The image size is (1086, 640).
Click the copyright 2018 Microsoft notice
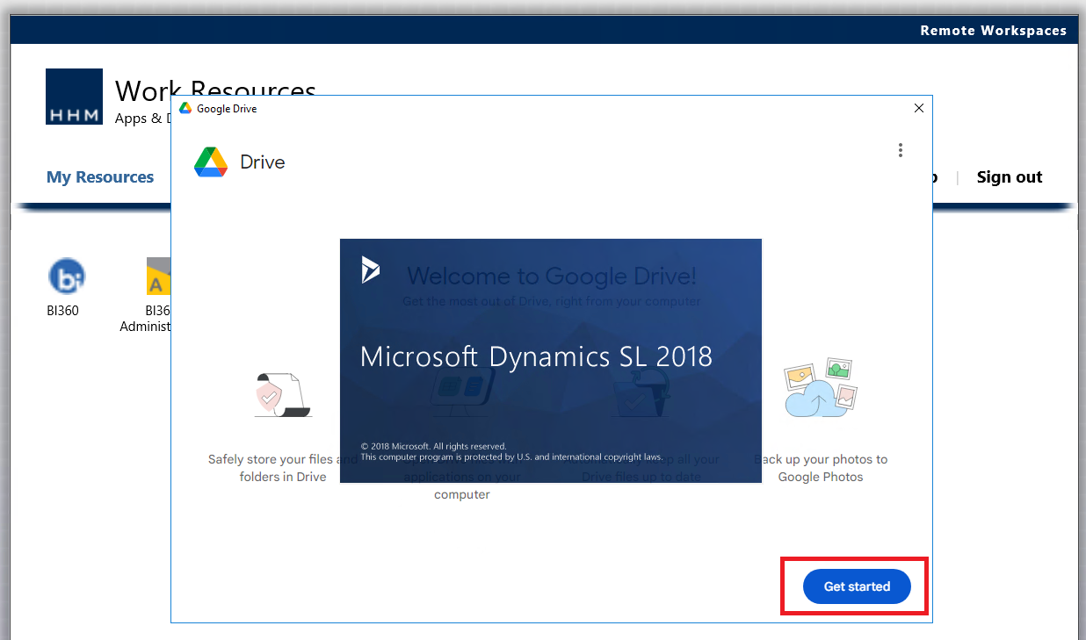pos(434,446)
